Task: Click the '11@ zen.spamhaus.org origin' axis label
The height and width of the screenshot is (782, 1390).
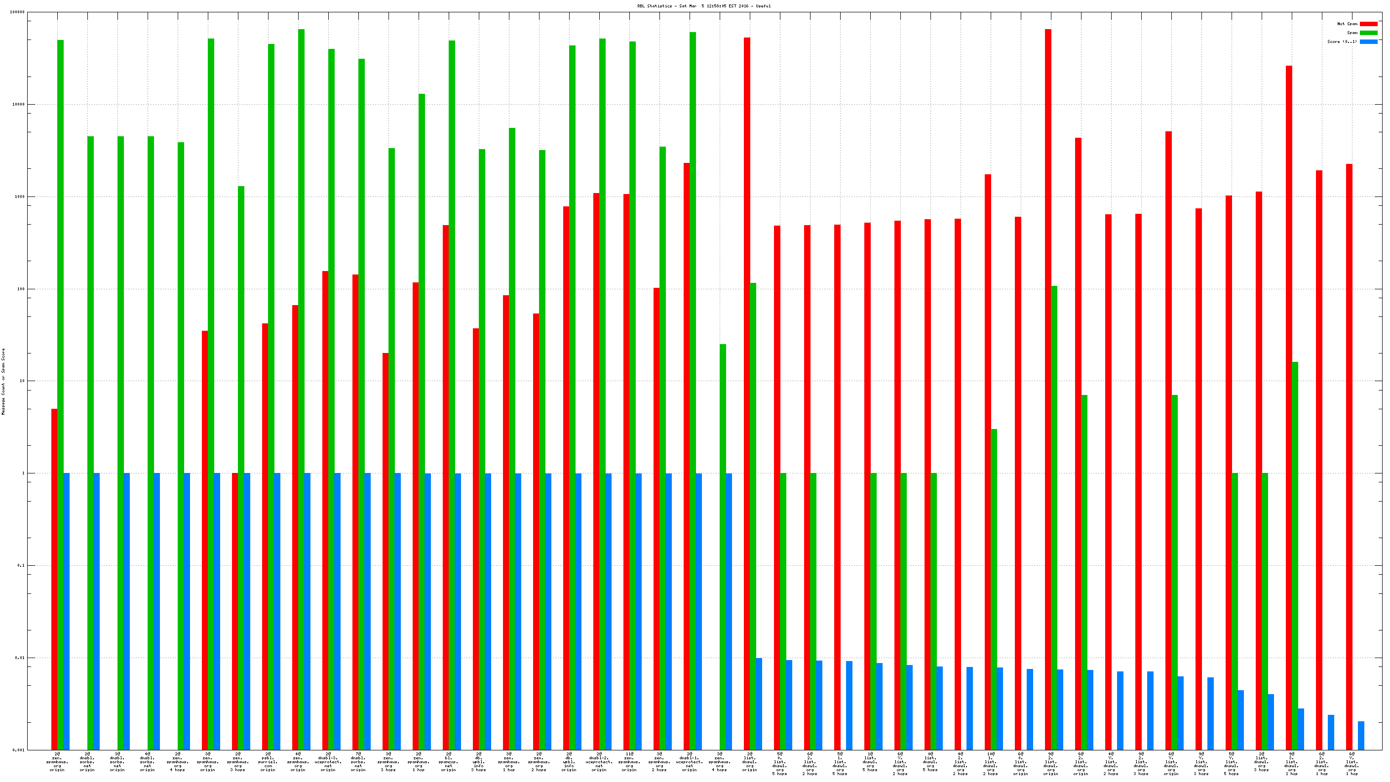Action: tap(629, 761)
